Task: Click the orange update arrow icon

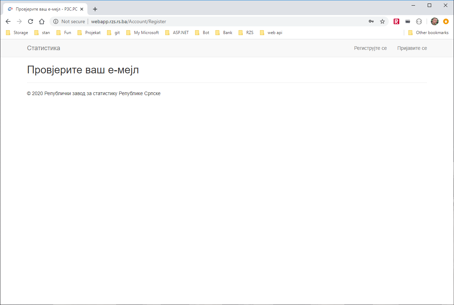Action: 446,21
